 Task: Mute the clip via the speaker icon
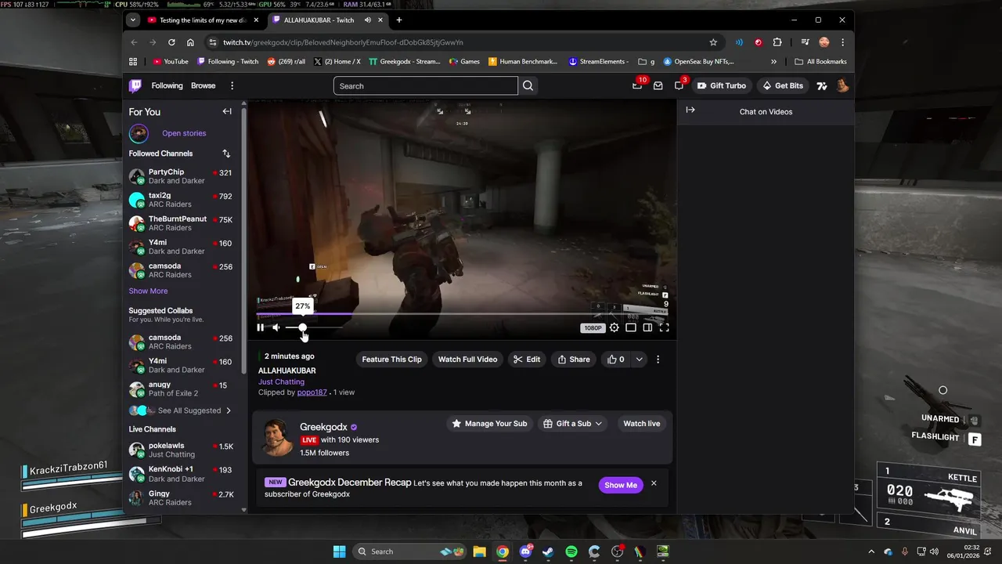(x=276, y=327)
